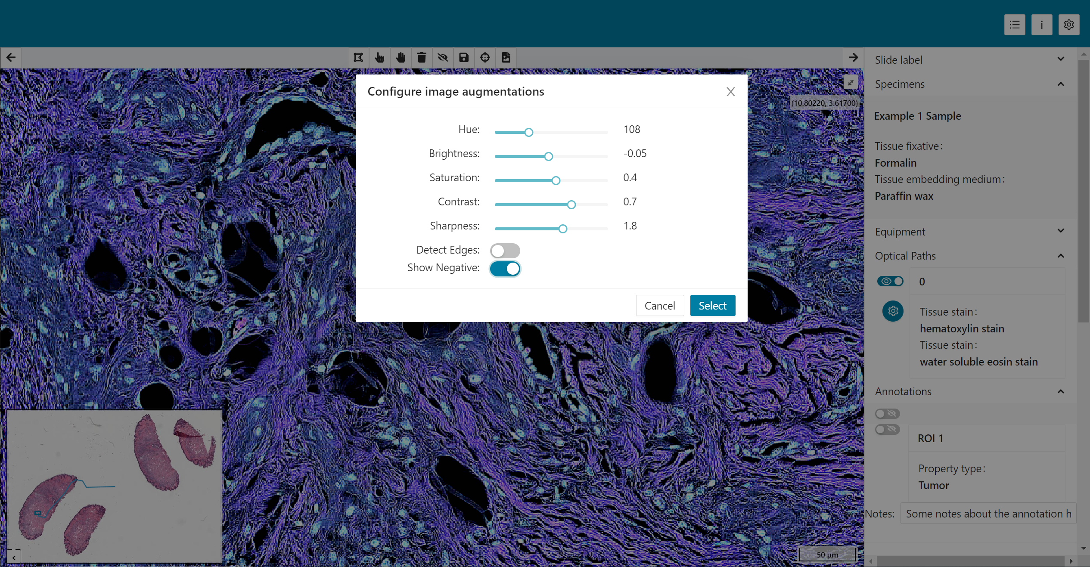This screenshot has width=1090, height=567.
Task: Expand the Equipment section
Action: click(x=1061, y=231)
